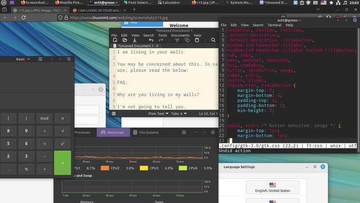Open the Terminal menu in the terminal window

(x=274, y=25)
